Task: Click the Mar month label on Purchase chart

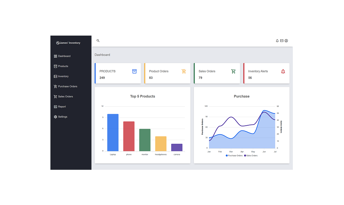Action: [x=231, y=152]
